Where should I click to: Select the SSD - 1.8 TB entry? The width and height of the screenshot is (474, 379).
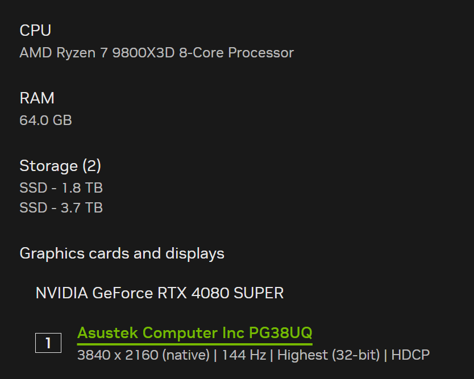click(61, 188)
